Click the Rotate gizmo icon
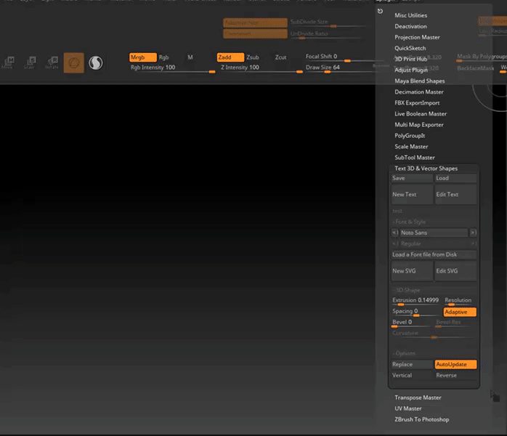Screen dimensions: 507x436 [x=52, y=62]
